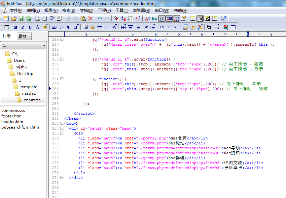Click the column ruler at mark 5

point(179,34)
